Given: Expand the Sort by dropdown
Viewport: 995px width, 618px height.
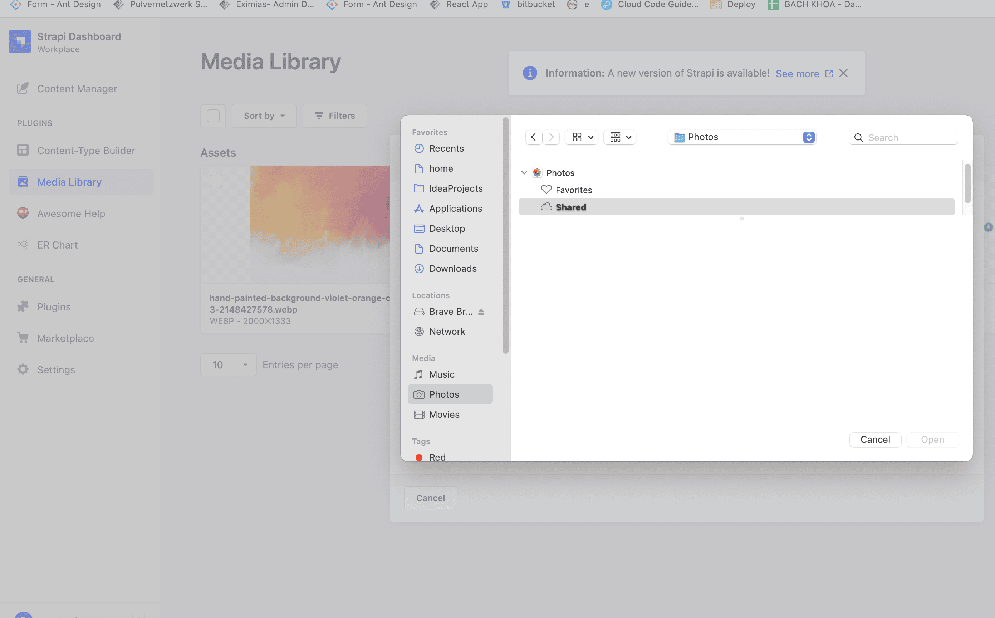Looking at the screenshot, I should [264, 116].
